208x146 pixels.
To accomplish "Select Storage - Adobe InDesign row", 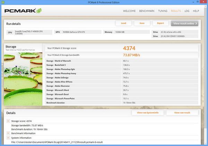I will [122, 78].
